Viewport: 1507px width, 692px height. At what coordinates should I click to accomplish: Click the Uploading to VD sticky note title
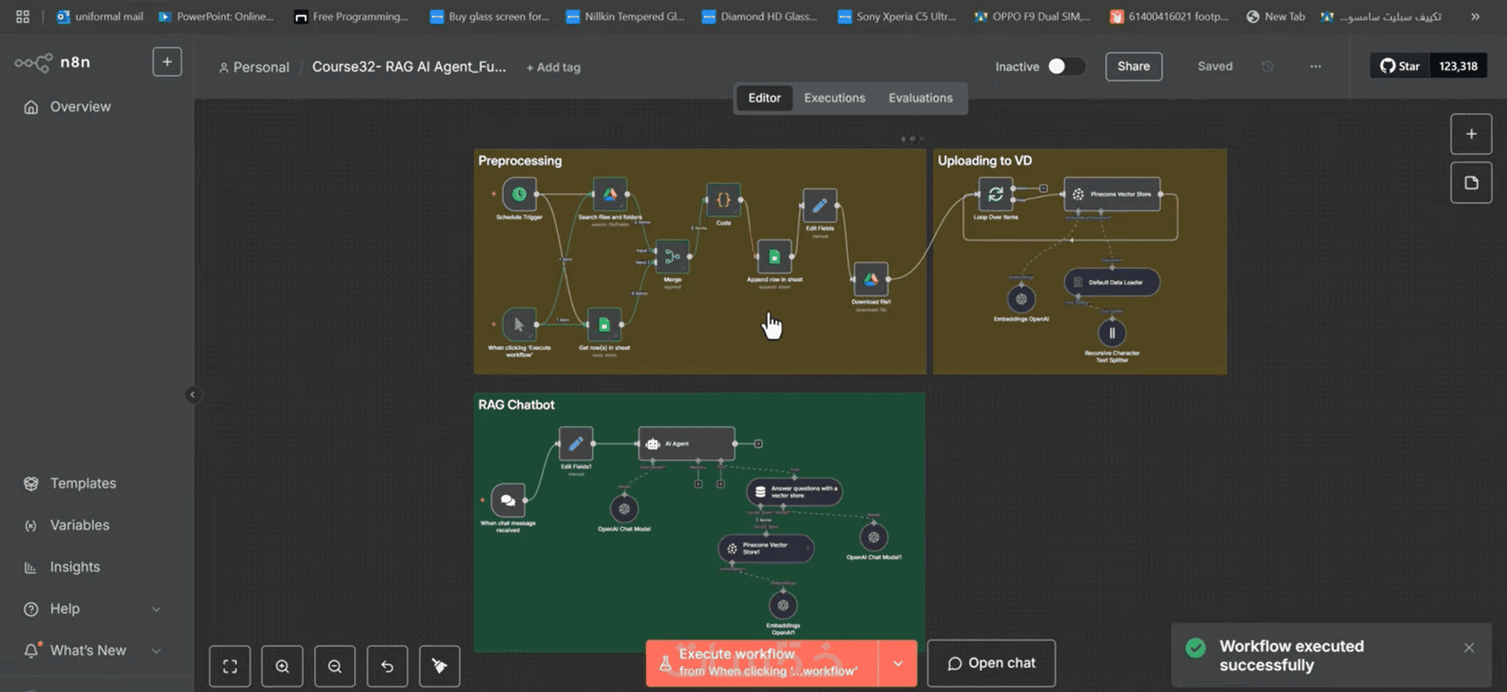click(984, 161)
